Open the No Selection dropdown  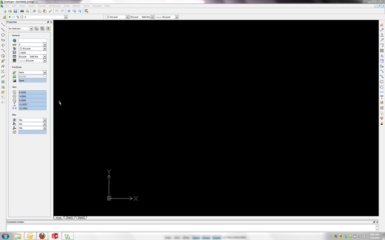[x=31, y=29]
